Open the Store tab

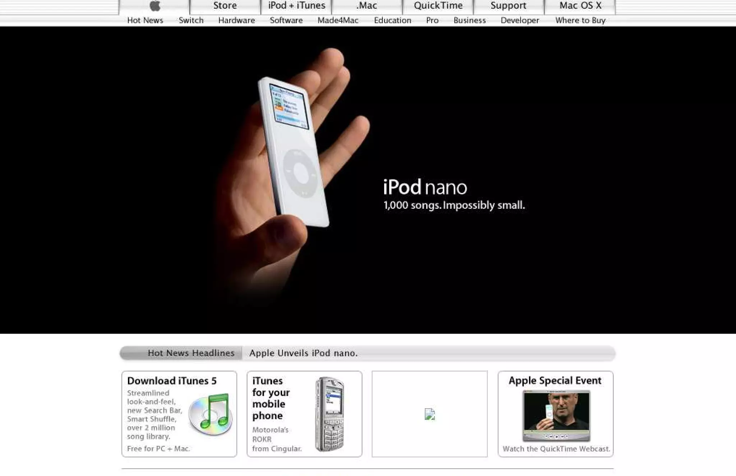(225, 6)
